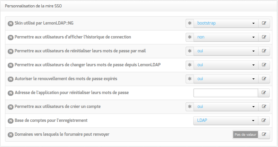Open dropdown for changer mots de passe depuis LemonLDAP

click(x=226, y=65)
